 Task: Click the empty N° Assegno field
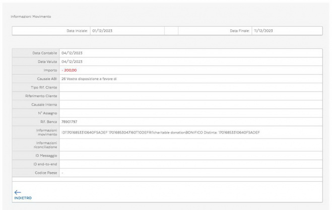(x=190, y=113)
